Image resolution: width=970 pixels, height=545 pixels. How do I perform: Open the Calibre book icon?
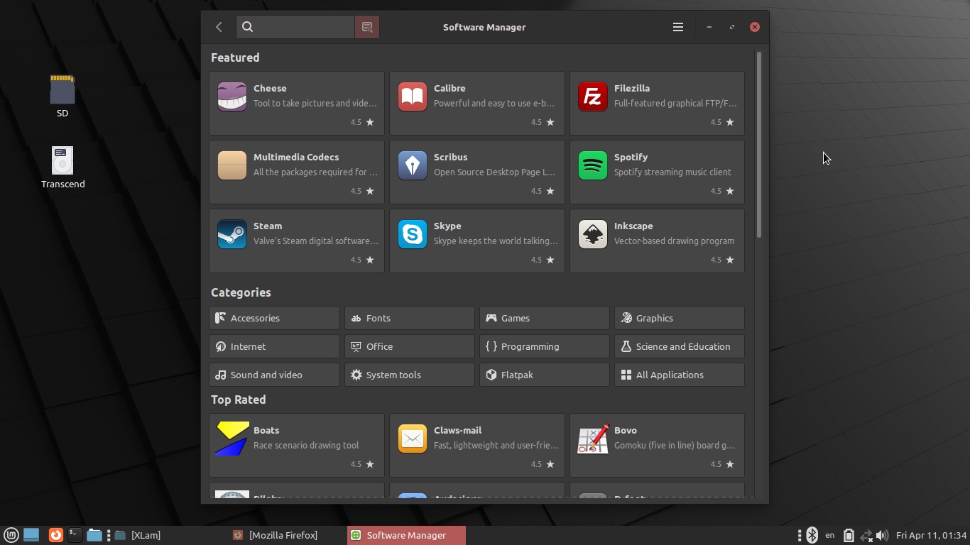coord(413,97)
